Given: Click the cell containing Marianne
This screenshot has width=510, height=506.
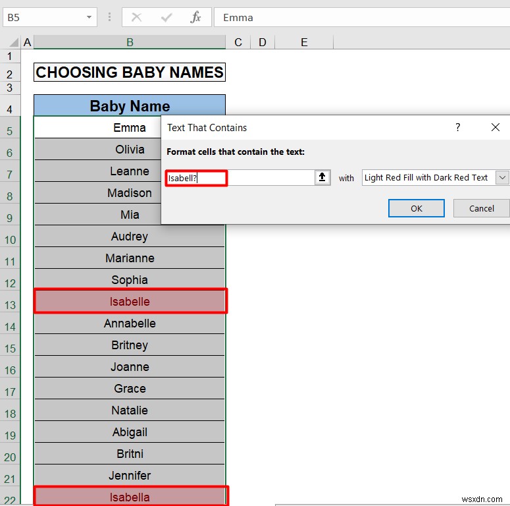Looking at the screenshot, I should tap(130, 258).
